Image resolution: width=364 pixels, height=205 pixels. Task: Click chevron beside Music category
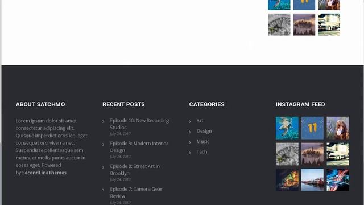pyautogui.click(x=189, y=142)
